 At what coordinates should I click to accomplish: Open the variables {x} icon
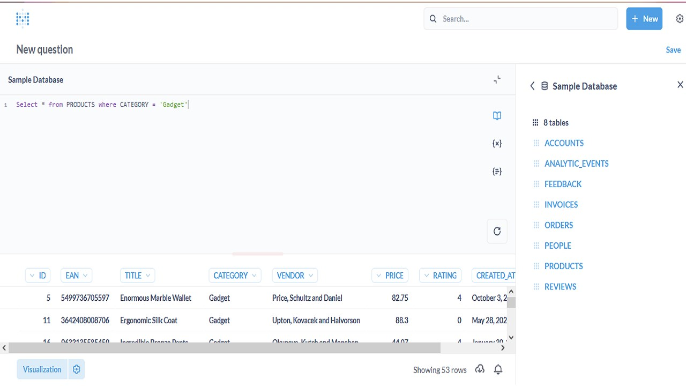click(x=497, y=144)
